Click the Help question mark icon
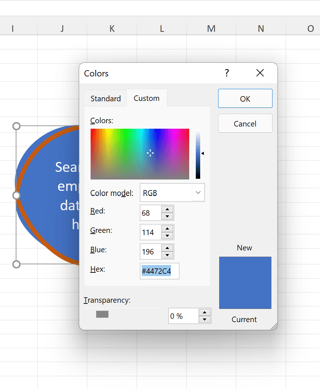The width and height of the screenshot is (320, 389). [226, 73]
